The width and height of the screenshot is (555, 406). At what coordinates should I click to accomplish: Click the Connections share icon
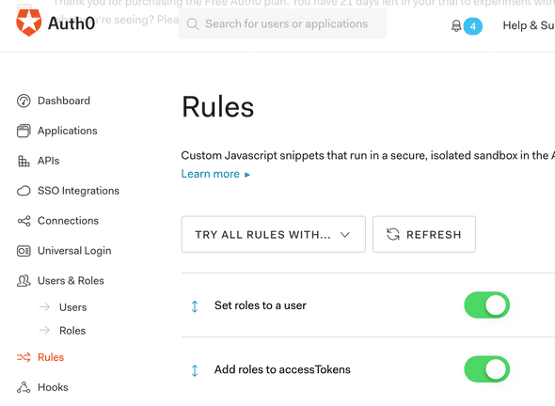(24, 221)
